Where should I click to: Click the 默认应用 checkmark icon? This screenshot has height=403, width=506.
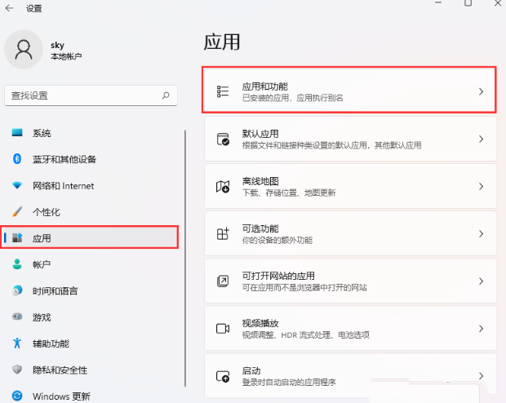click(223, 139)
